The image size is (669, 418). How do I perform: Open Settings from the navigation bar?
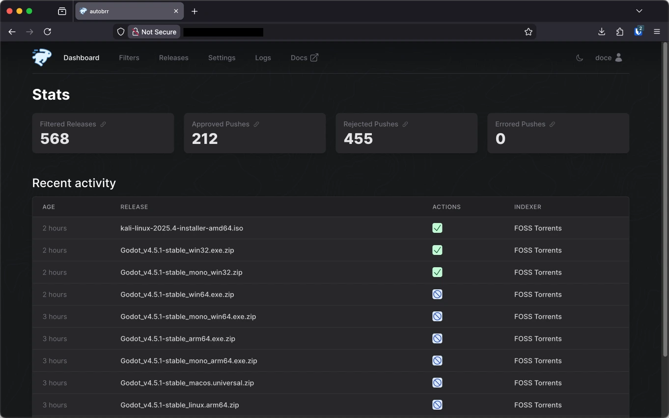(x=222, y=58)
